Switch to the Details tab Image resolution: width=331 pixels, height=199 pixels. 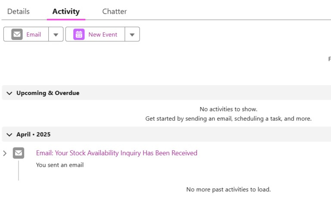(19, 11)
